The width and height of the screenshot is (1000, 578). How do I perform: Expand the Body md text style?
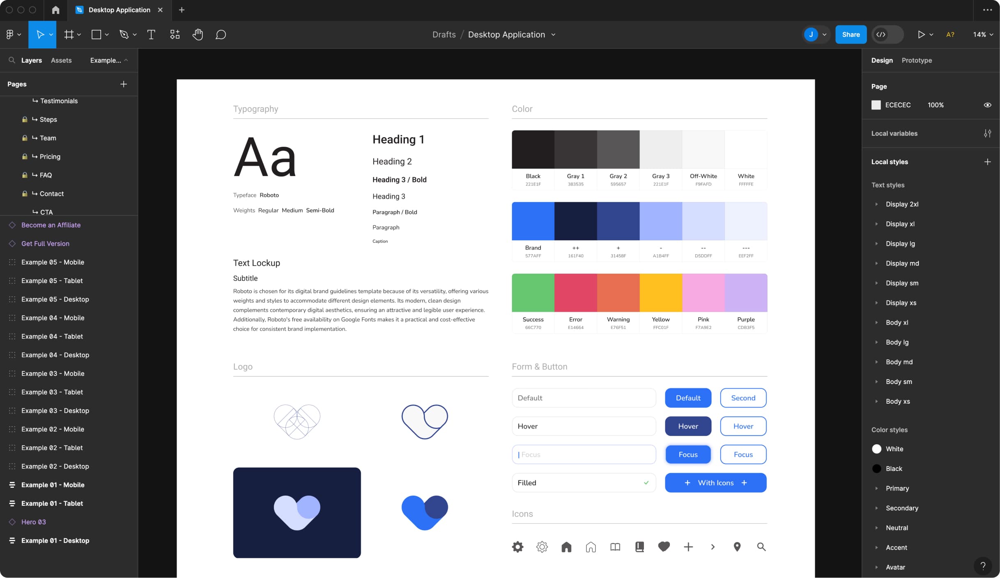pos(876,362)
